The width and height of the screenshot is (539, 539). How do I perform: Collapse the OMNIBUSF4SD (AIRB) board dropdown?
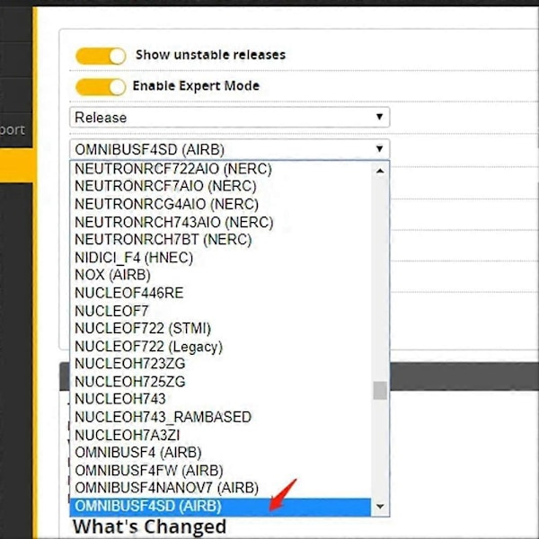pyautogui.click(x=229, y=149)
